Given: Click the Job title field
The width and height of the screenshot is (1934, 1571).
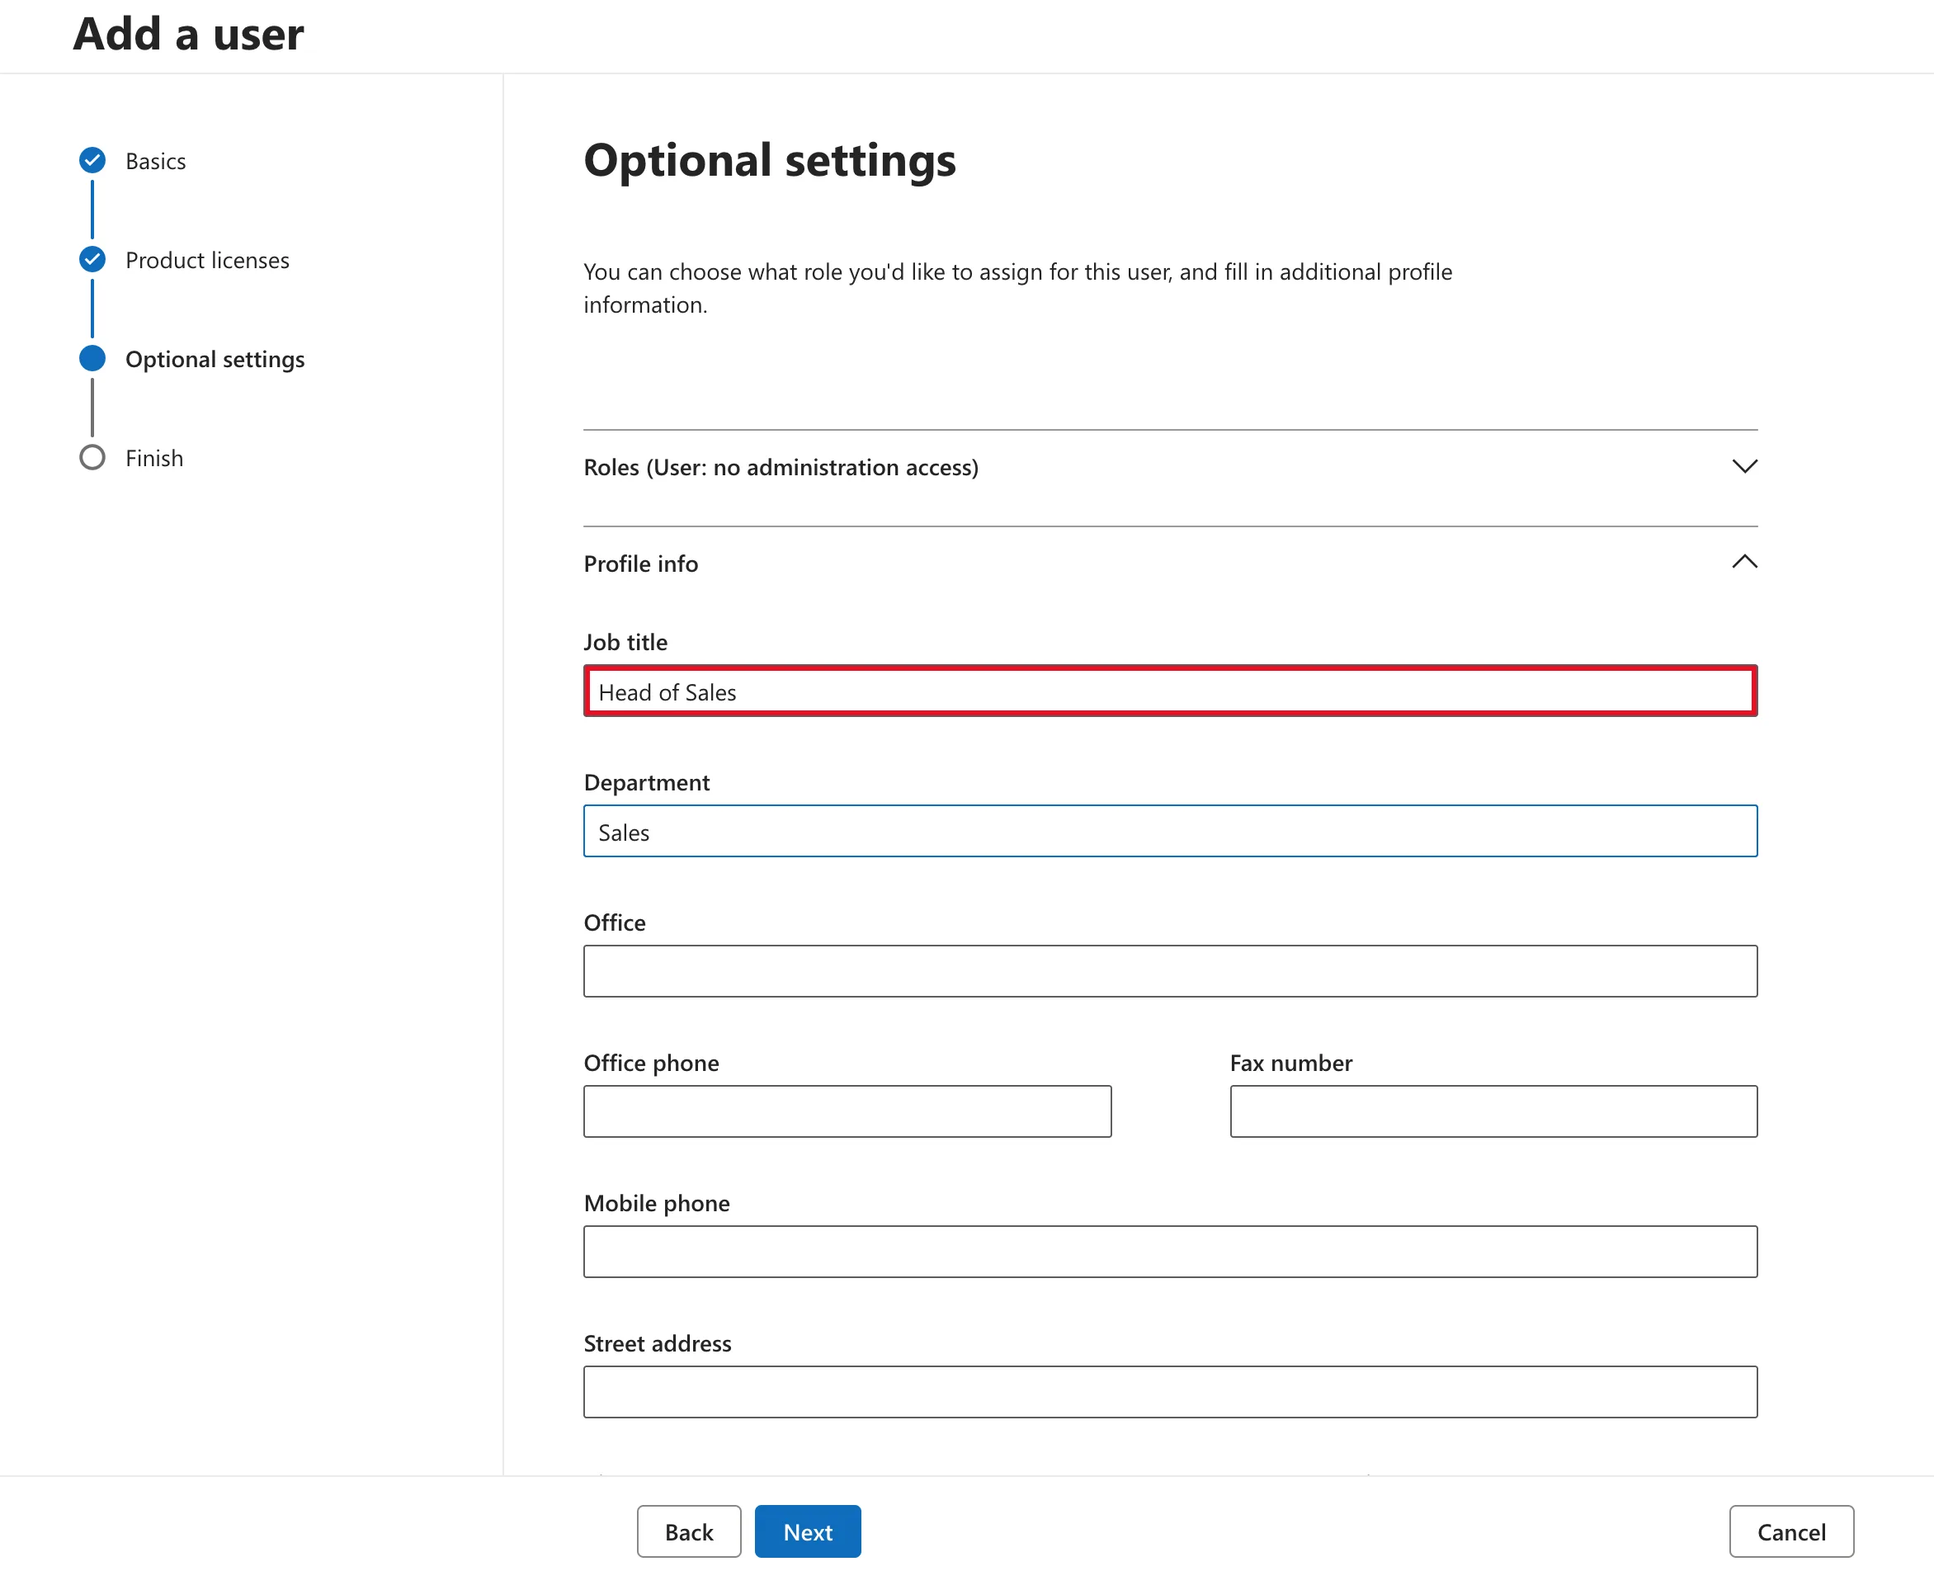Looking at the screenshot, I should tap(1170, 691).
